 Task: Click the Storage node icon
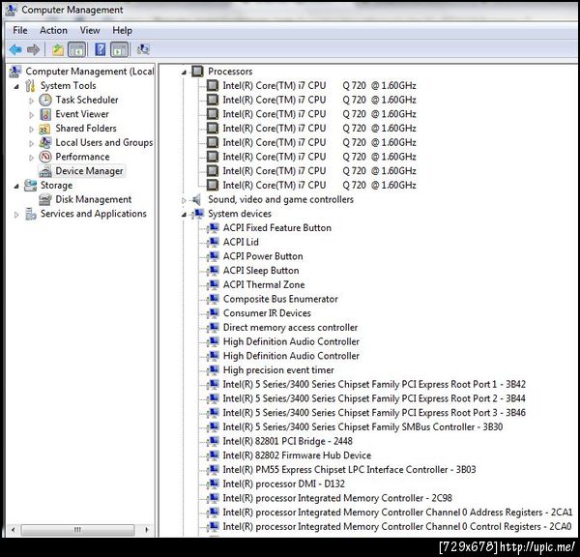(30, 186)
